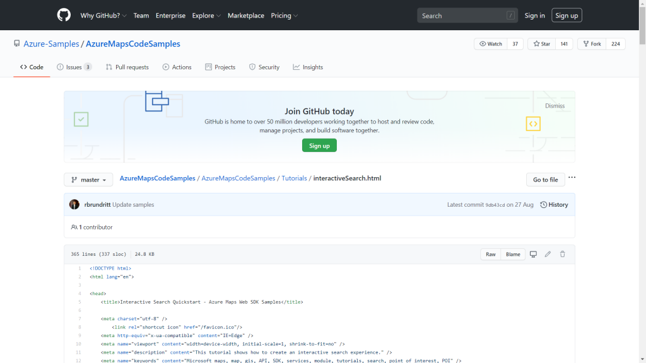The width and height of the screenshot is (646, 363).
Task: Select the '365 lines (337 sloc)' text
Action: coord(98,255)
